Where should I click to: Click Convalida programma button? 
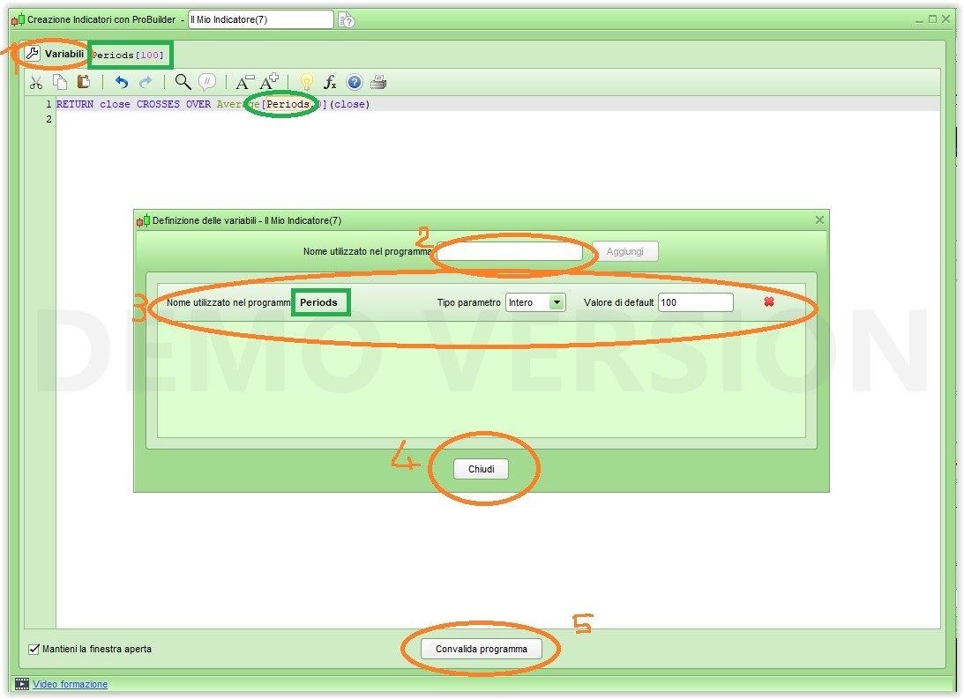tap(482, 649)
